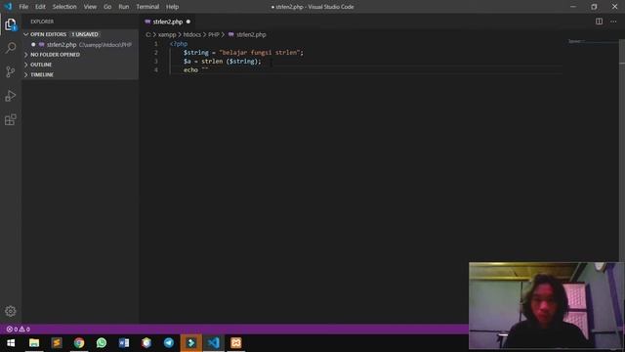This screenshot has width=625, height=352.
Task: Click the VS Code logo in title bar
Action: (8, 7)
